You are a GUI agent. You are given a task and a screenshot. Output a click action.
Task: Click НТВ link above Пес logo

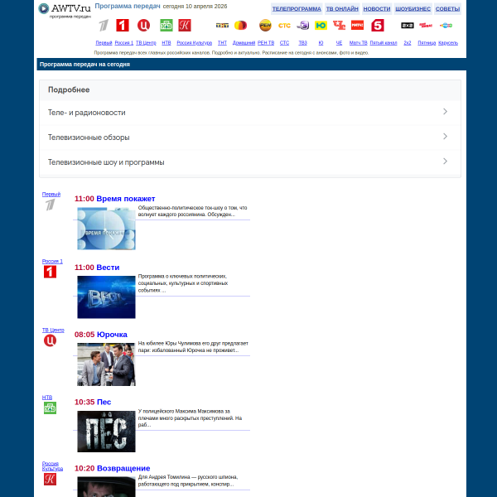(47, 398)
